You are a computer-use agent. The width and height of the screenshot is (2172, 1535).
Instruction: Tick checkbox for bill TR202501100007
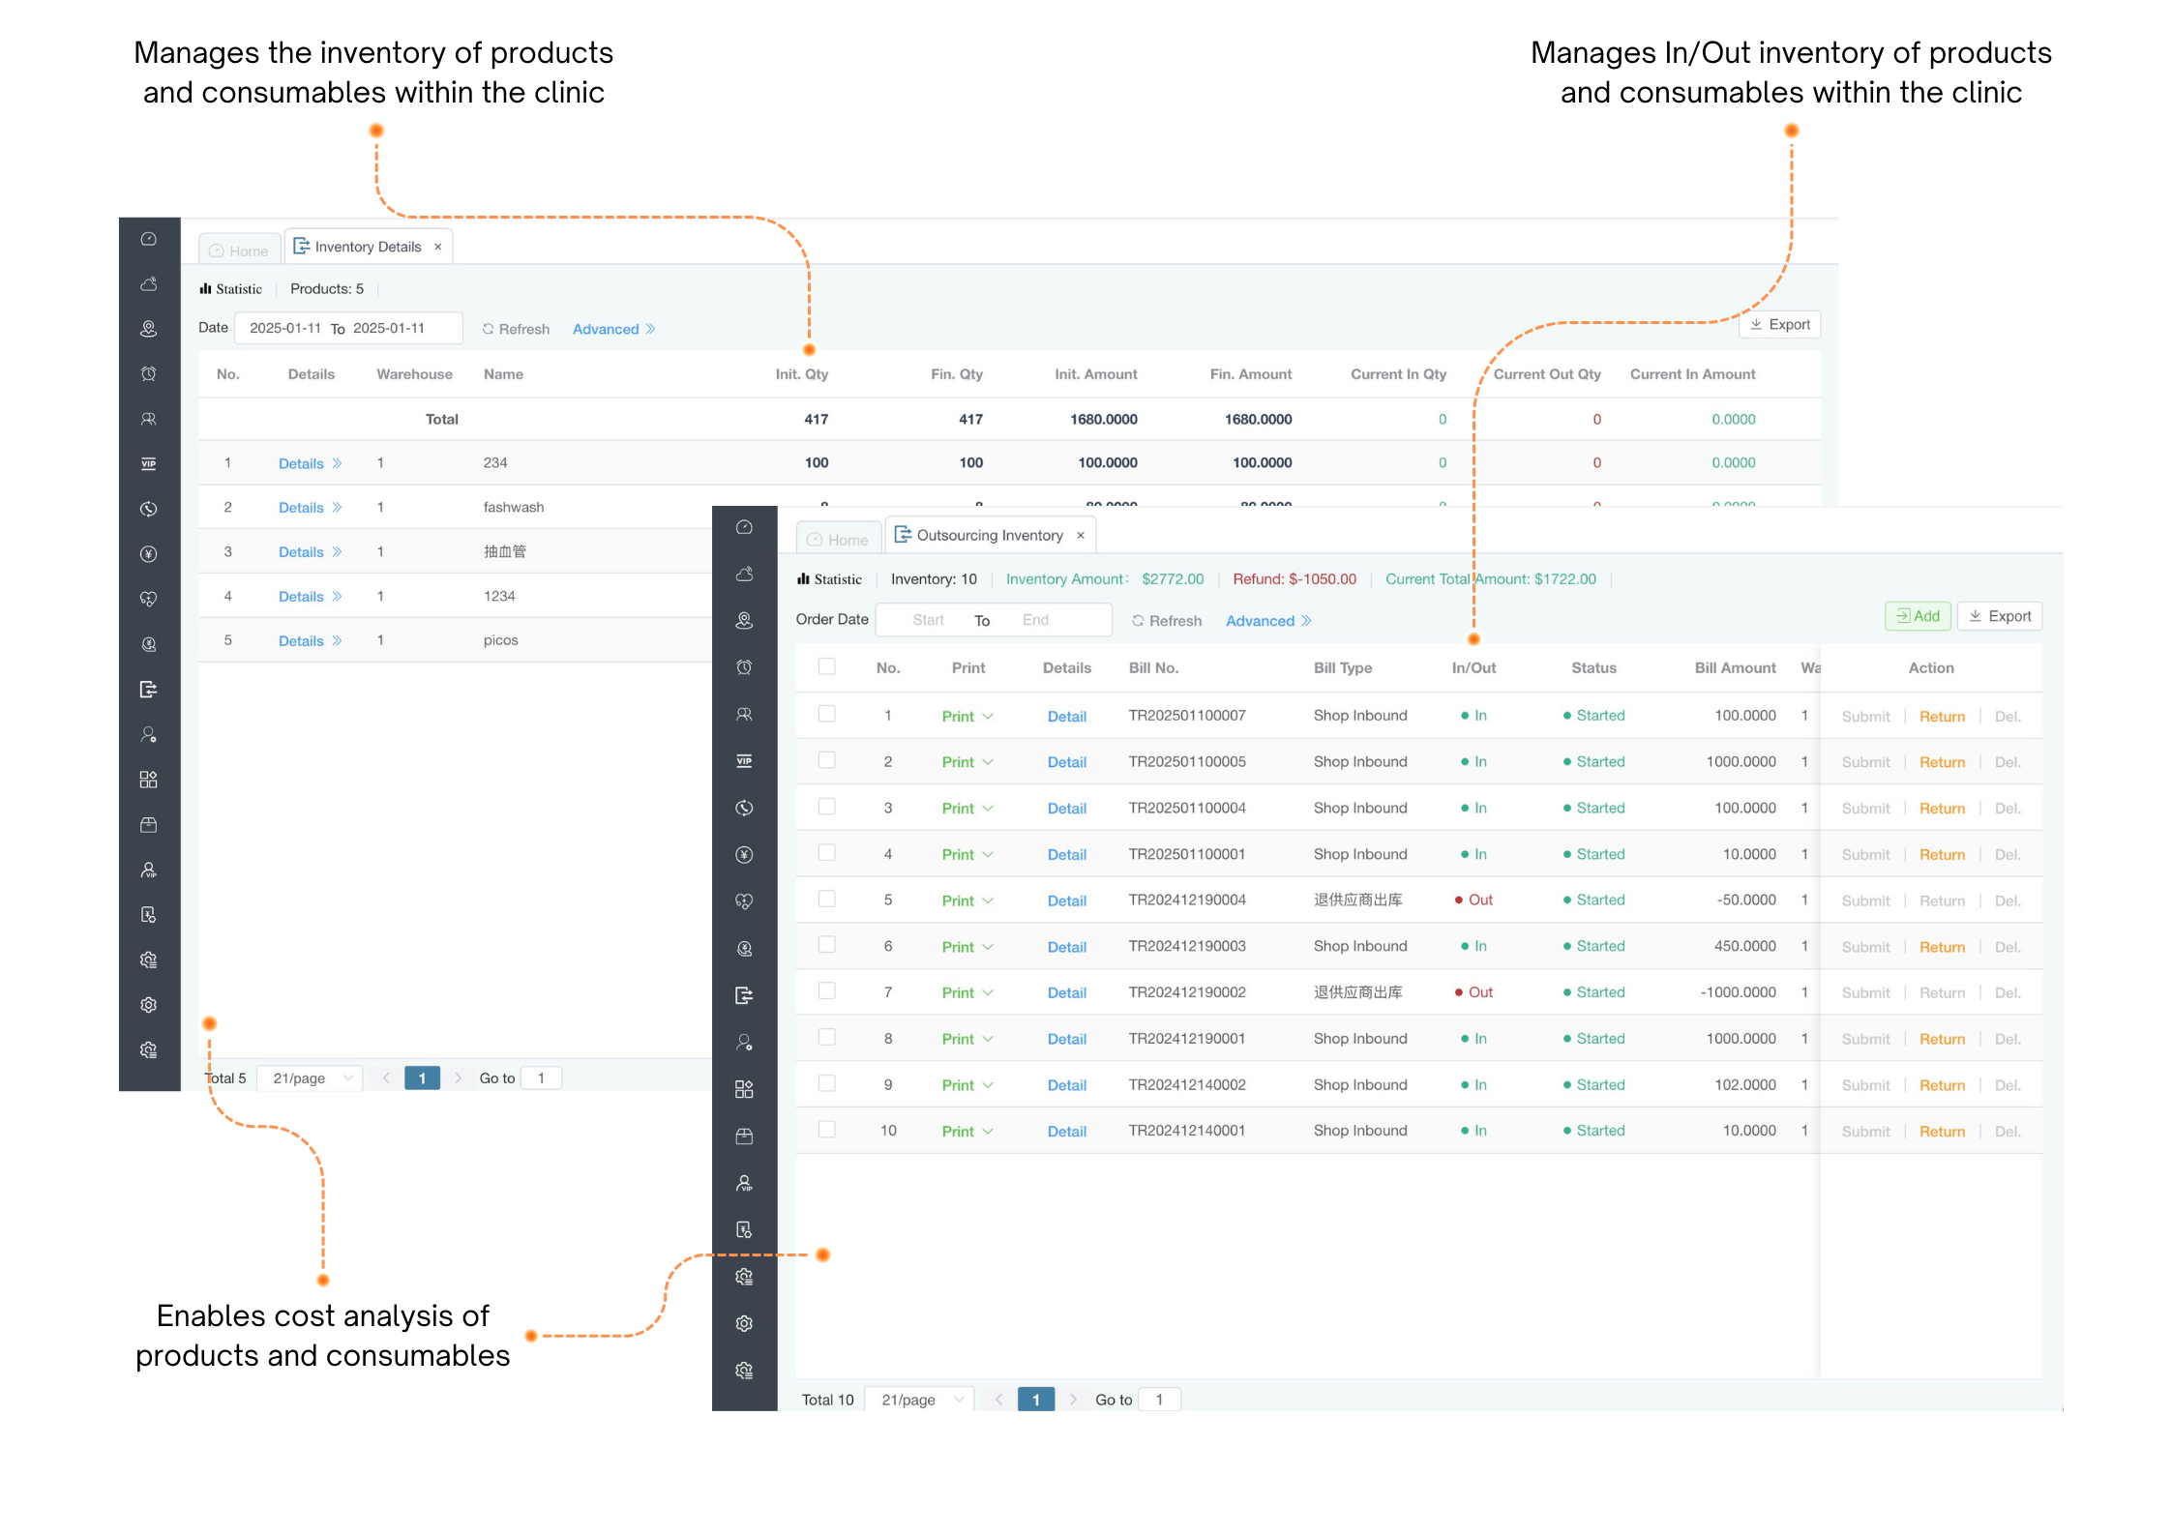(x=826, y=715)
